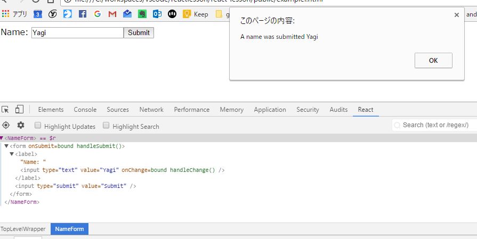
Task: Select the closing </NameForm> tag row
Action: coord(22,202)
